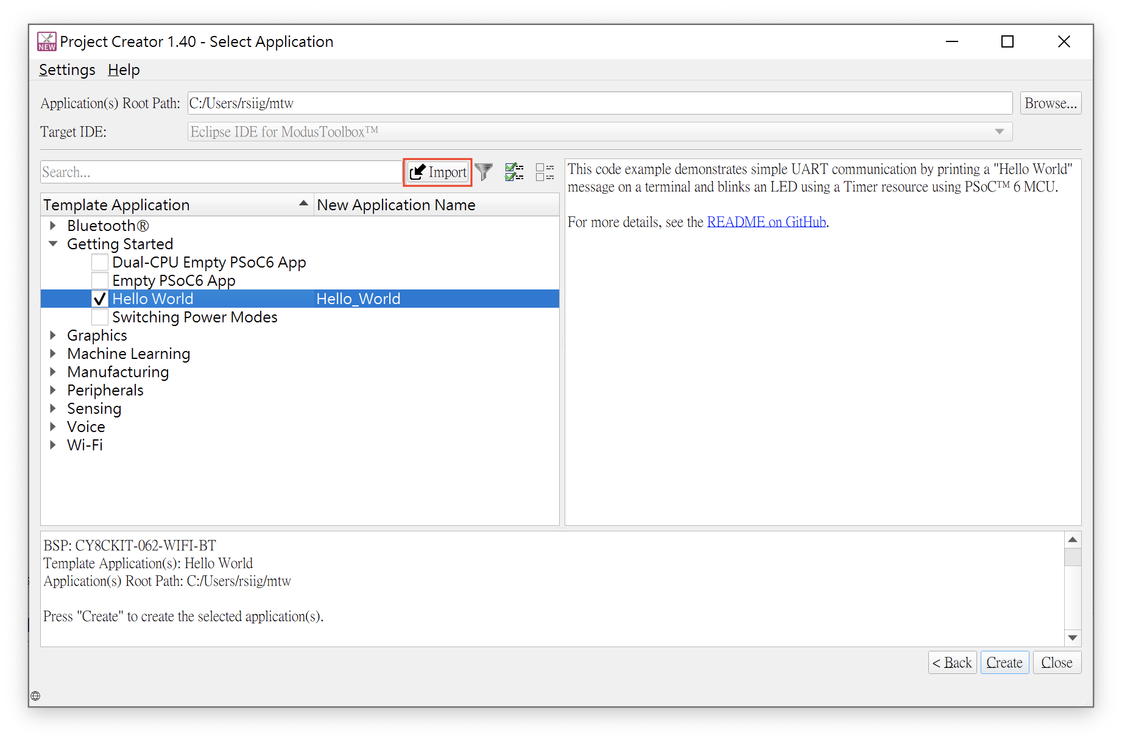Click the Close button

pos(1057,662)
